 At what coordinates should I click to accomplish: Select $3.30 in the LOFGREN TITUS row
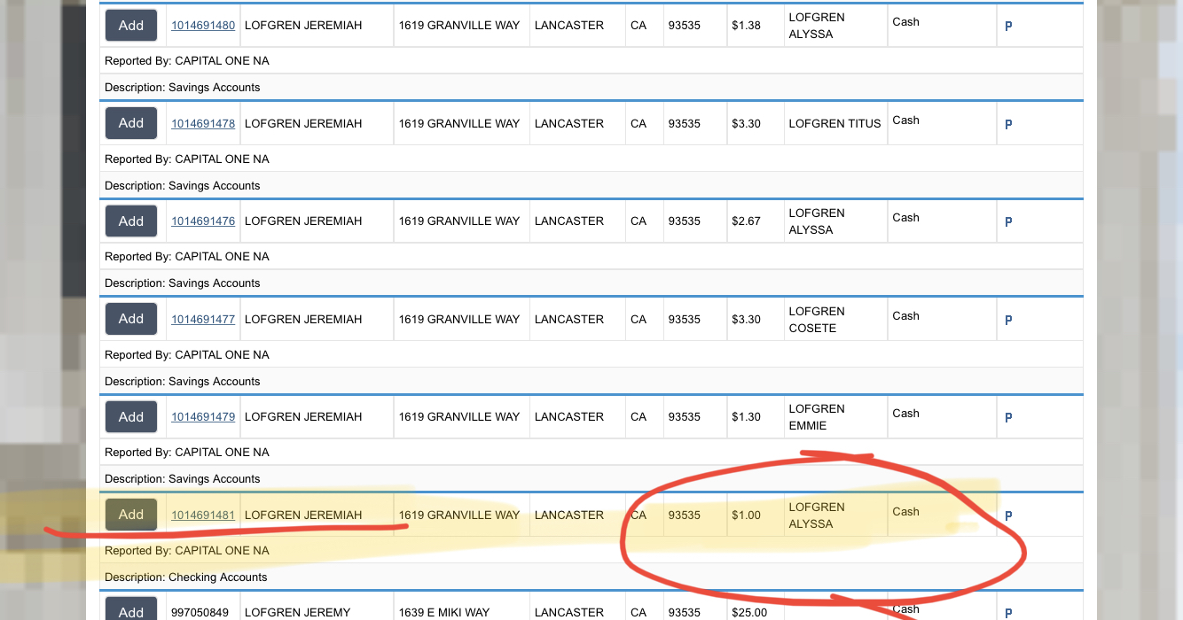pos(746,124)
